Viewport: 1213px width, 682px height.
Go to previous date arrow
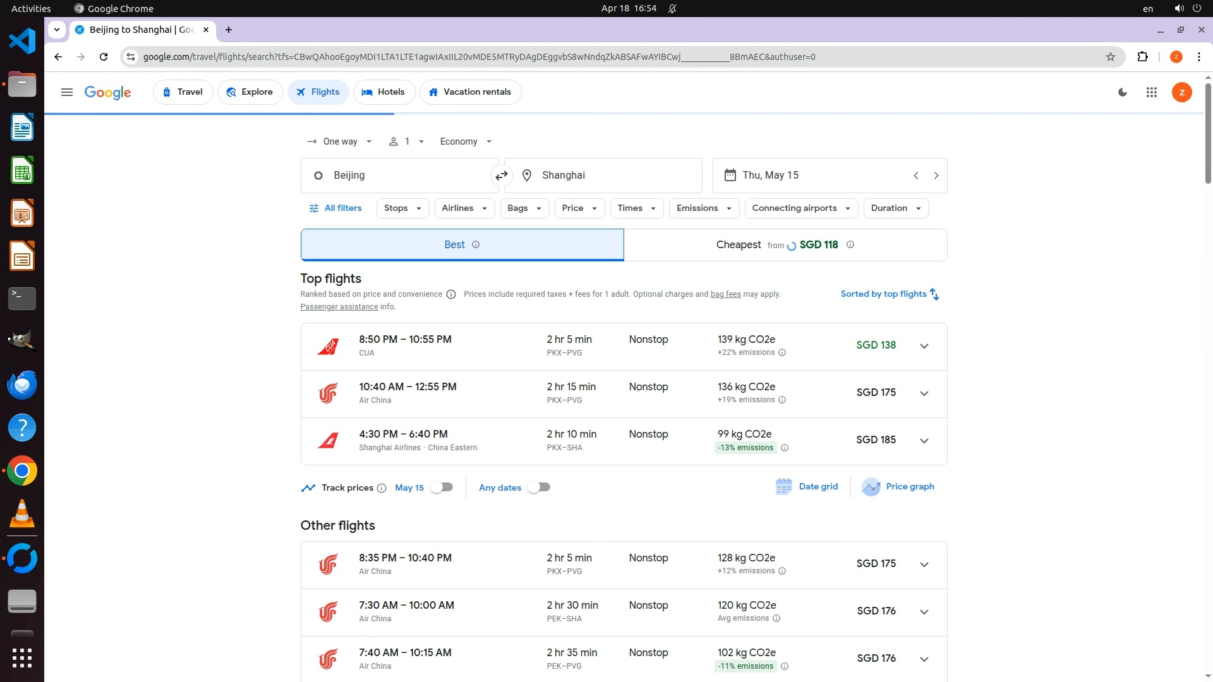click(915, 176)
